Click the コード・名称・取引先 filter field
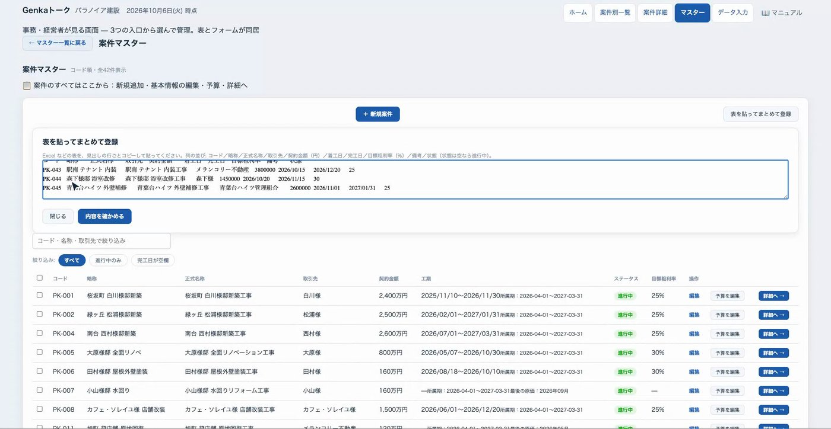831x429 pixels. [102, 241]
